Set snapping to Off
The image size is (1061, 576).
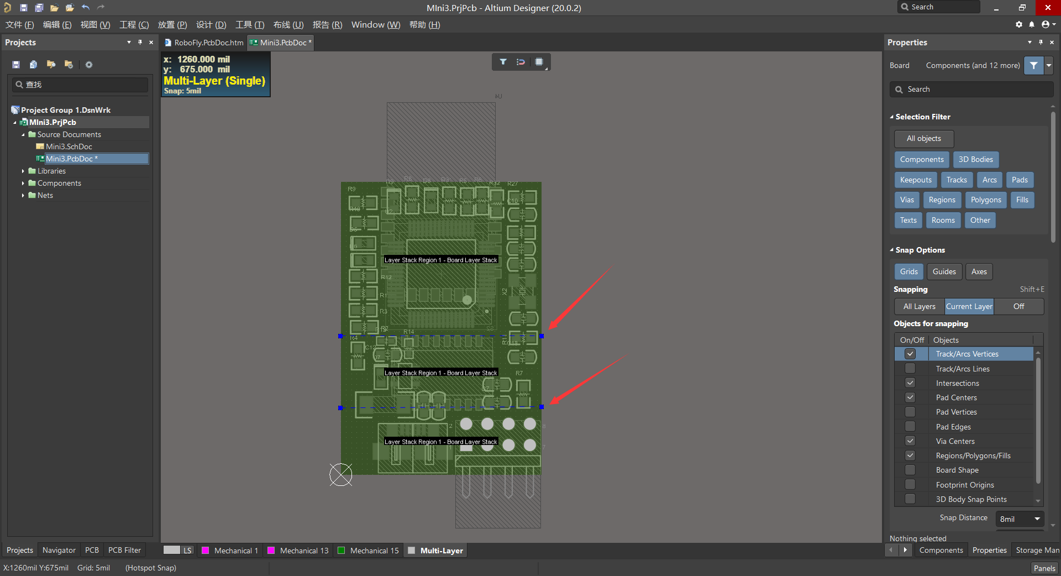[x=1018, y=306]
